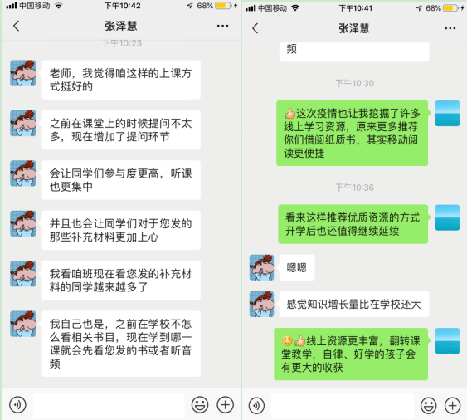467x420 pixels.
Task: Tap voice input icon in left chat
Action: [x=18, y=405]
